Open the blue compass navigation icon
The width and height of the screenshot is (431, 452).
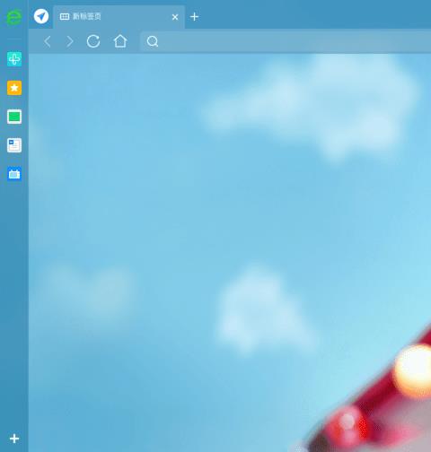coord(41,16)
